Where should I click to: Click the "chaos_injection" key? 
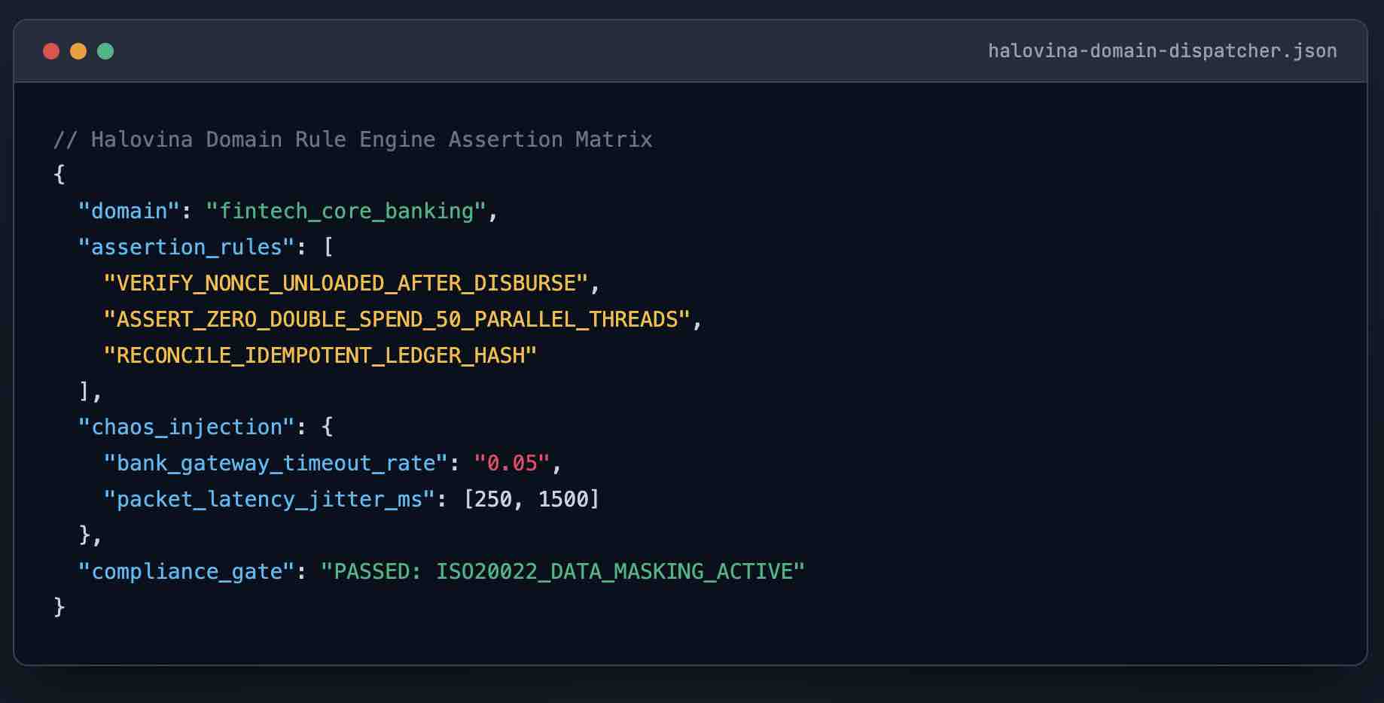[x=186, y=428]
